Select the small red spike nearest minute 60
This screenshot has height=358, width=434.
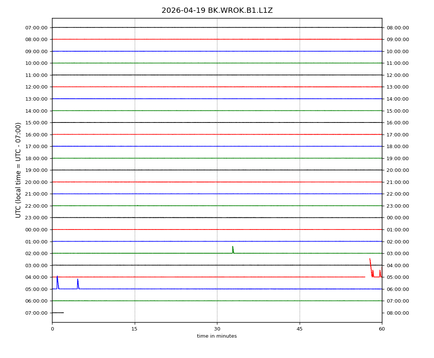pos(380,273)
